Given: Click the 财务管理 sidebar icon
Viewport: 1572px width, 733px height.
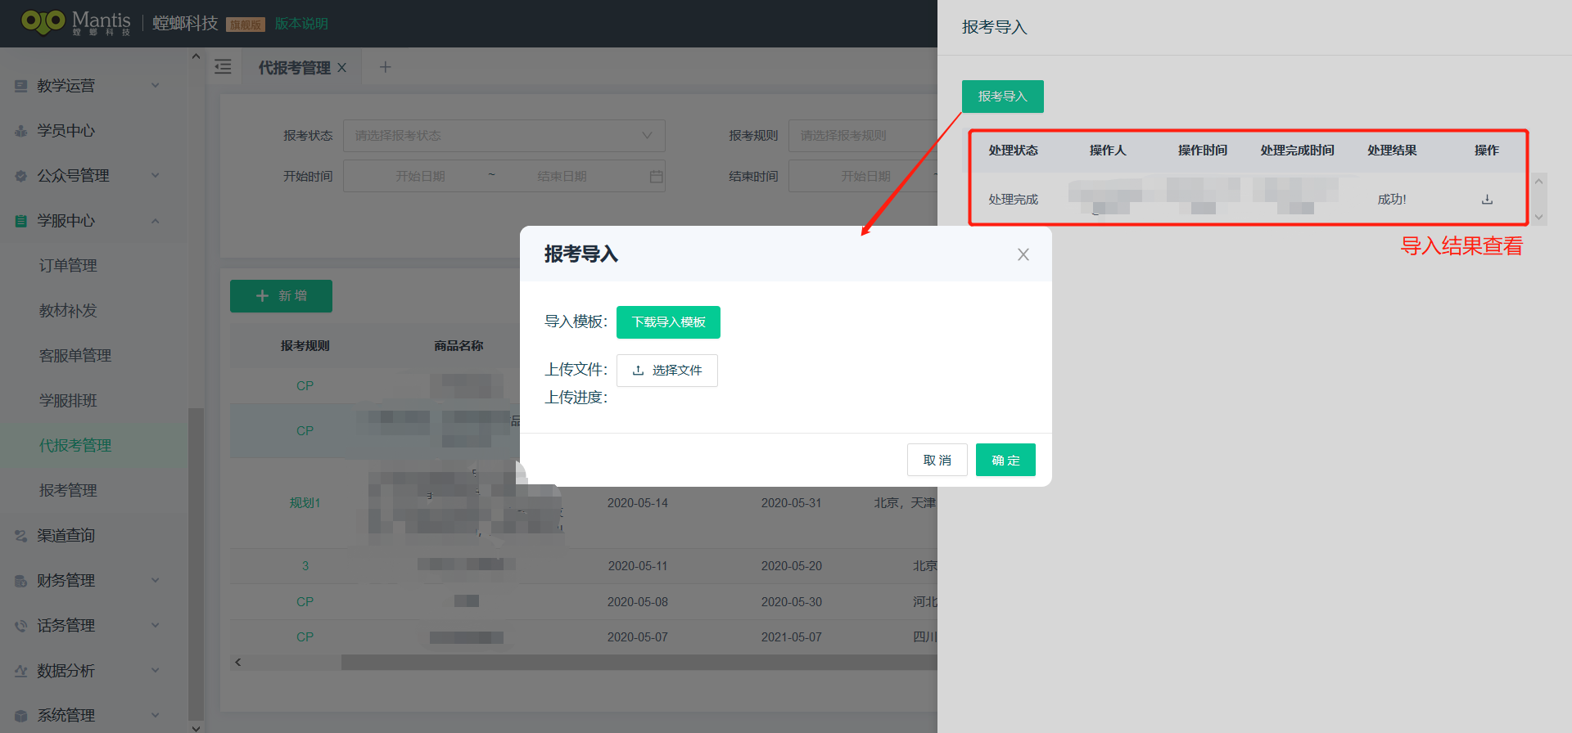Looking at the screenshot, I should pyautogui.click(x=21, y=581).
